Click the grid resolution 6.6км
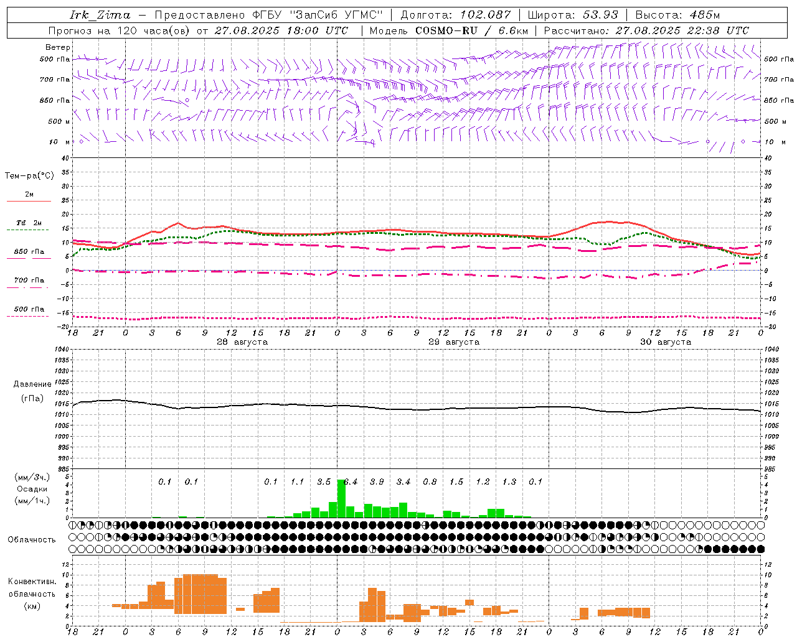This screenshot has height=637, width=797. (513, 30)
